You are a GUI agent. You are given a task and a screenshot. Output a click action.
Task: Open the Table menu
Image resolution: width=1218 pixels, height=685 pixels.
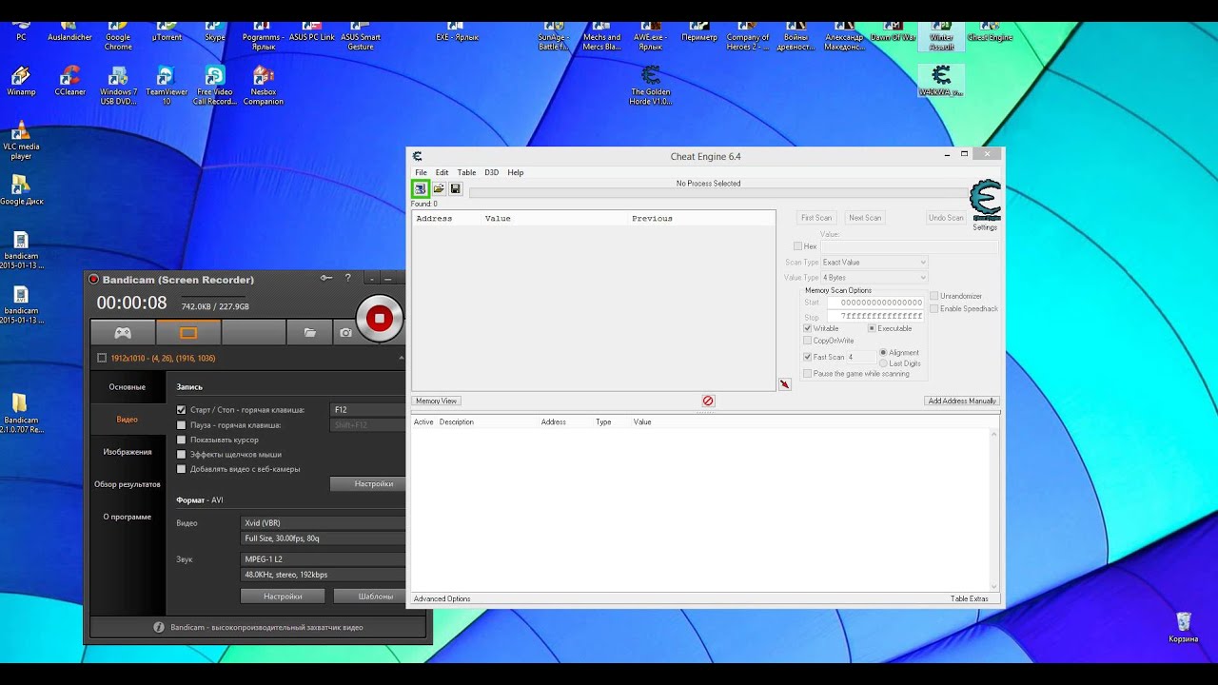[466, 172]
